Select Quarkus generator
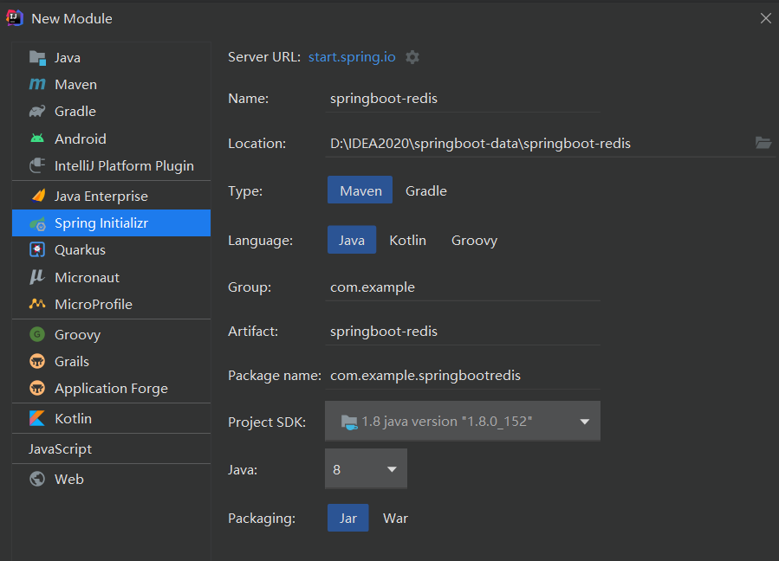 click(x=111, y=249)
